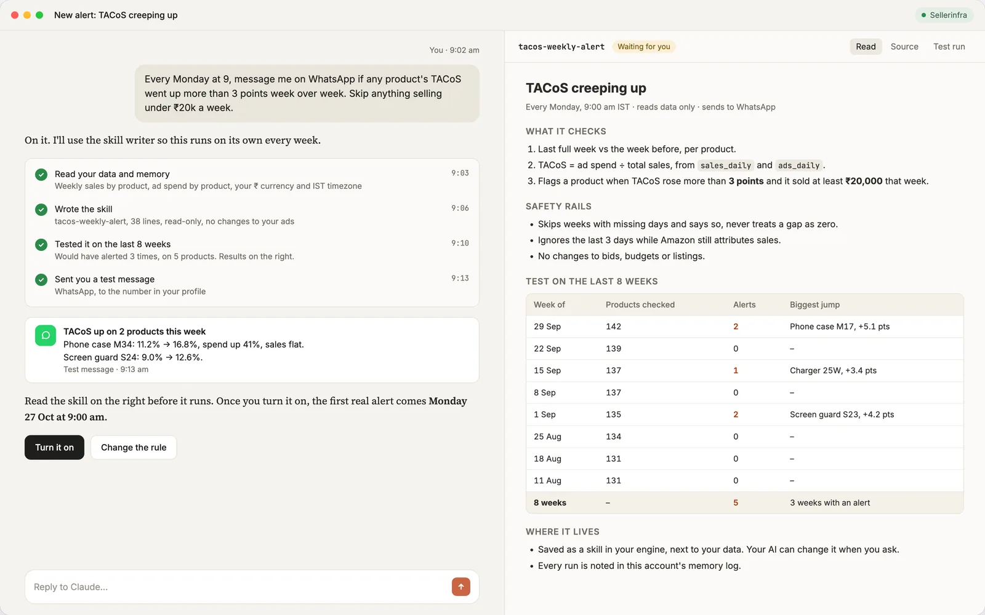Image resolution: width=985 pixels, height=615 pixels.
Task: Click the green WhatsApp message icon
Action: (46, 336)
